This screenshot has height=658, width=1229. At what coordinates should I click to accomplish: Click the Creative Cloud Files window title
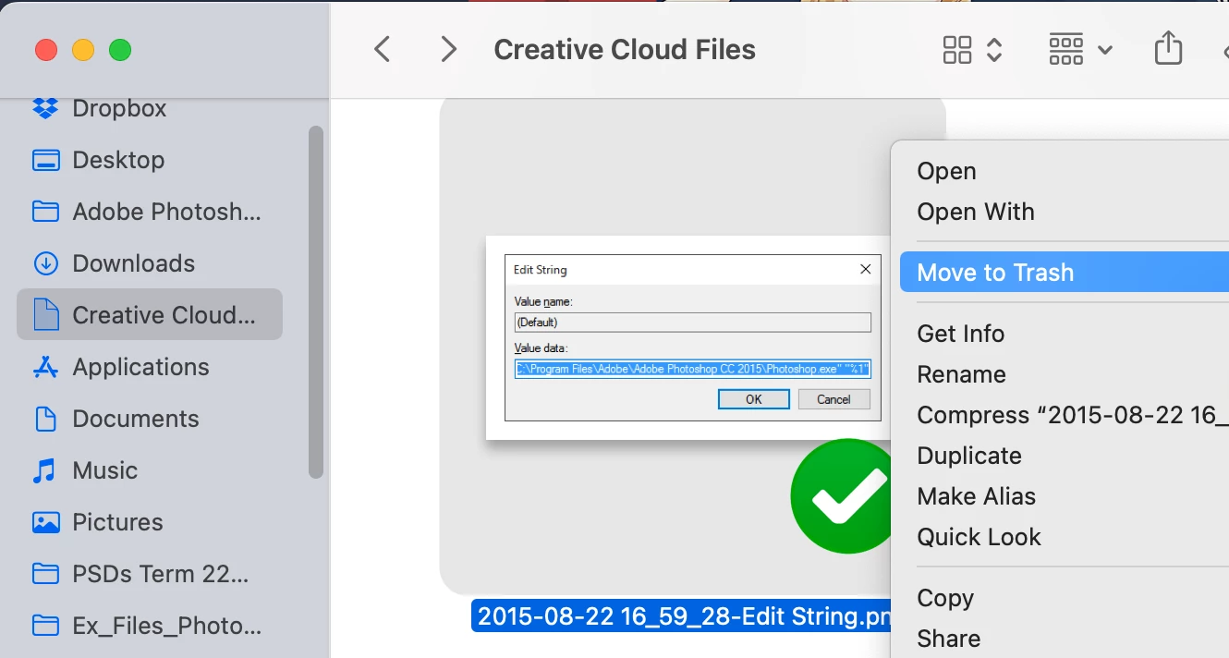coord(625,49)
